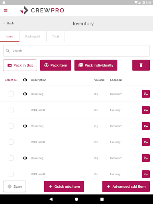The width and height of the screenshot is (153, 204).
Task: Open the hamburger menu
Action: [x=6, y=10]
